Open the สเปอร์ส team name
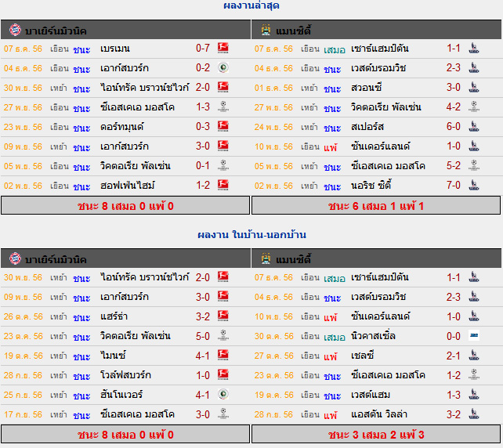This screenshot has width=503, height=448. [367, 127]
